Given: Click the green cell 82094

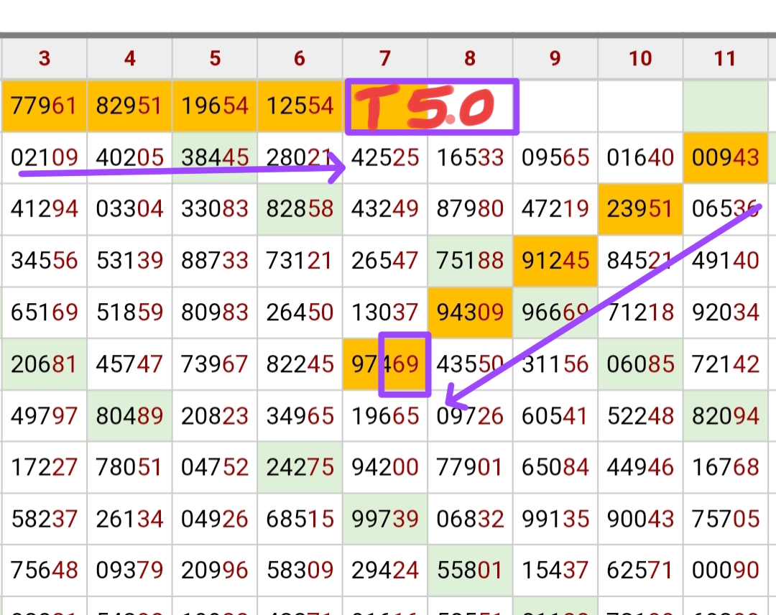Looking at the screenshot, I should click(x=726, y=416).
